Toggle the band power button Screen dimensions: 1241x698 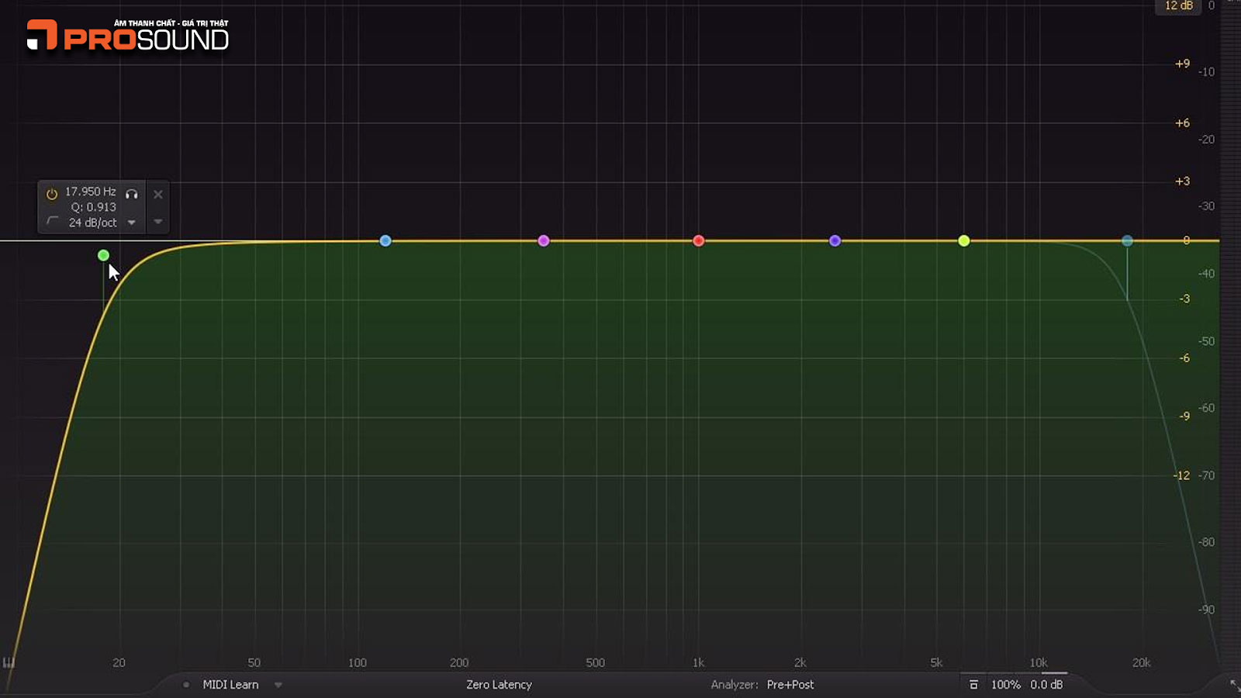click(52, 194)
